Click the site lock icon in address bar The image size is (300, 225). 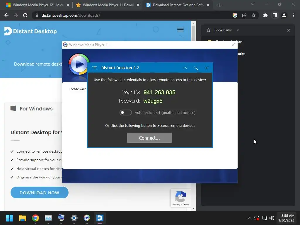[x=37, y=15]
